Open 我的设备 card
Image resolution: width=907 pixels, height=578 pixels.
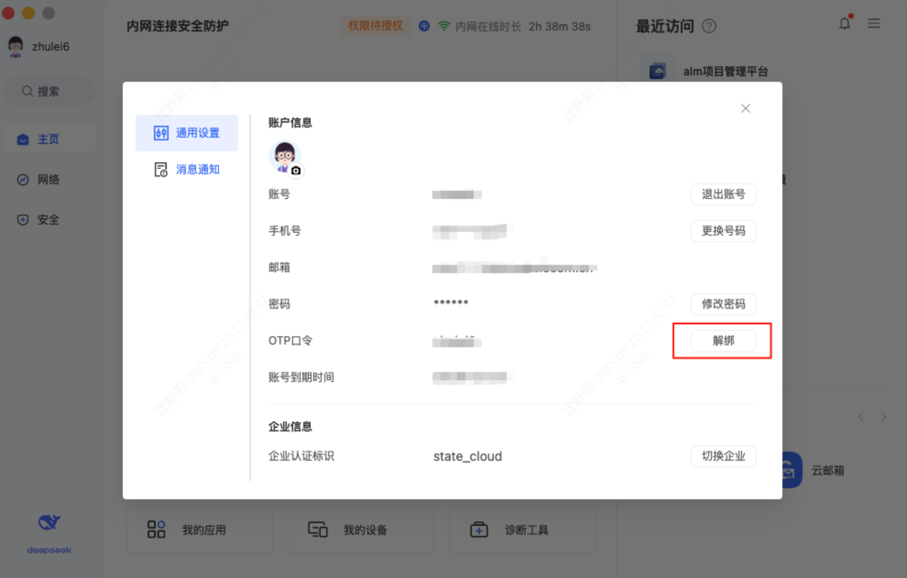click(361, 530)
